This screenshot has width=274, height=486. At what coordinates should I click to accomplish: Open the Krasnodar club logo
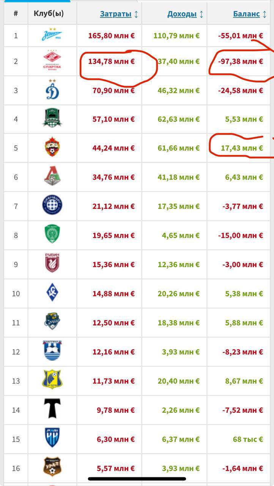(x=52, y=119)
